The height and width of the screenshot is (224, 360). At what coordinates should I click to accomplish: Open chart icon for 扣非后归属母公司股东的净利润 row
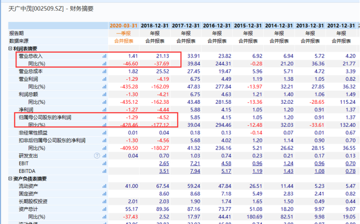tap(104, 140)
